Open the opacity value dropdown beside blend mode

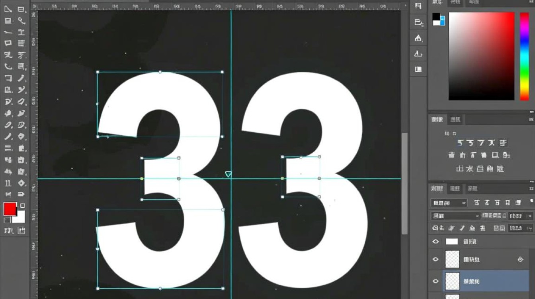point(521,216)
